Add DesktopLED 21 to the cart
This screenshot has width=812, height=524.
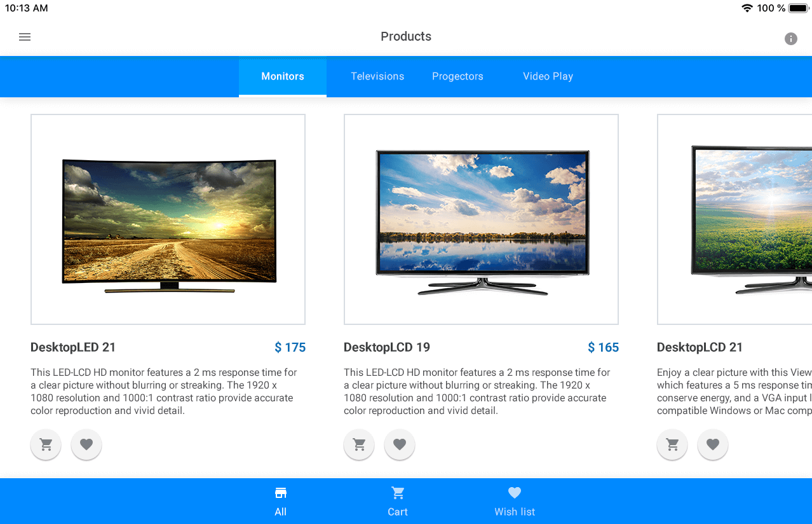coord(45,445)
